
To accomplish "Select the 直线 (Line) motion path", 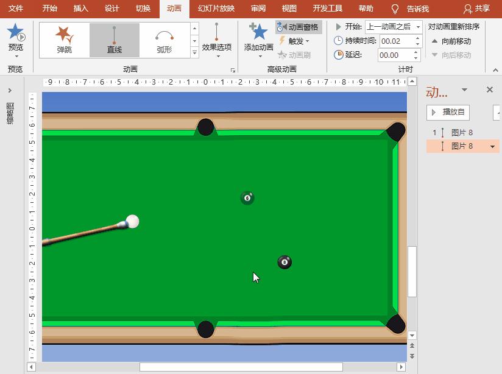I will click(113, 38).
